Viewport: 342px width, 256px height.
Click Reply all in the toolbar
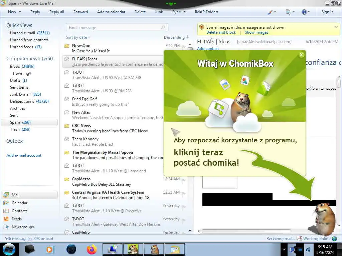57,12
